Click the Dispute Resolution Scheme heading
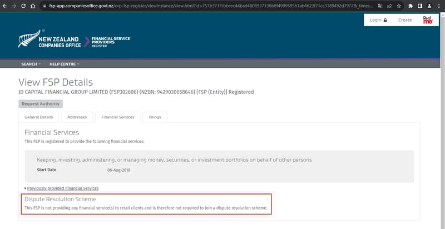Viewport: 445px width, 229px height. [60, 199]
